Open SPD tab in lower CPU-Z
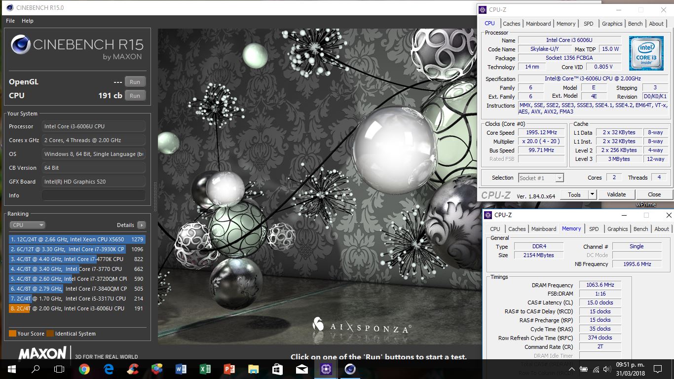The width and height of the screenshot is (674, 379). point(594,229)
